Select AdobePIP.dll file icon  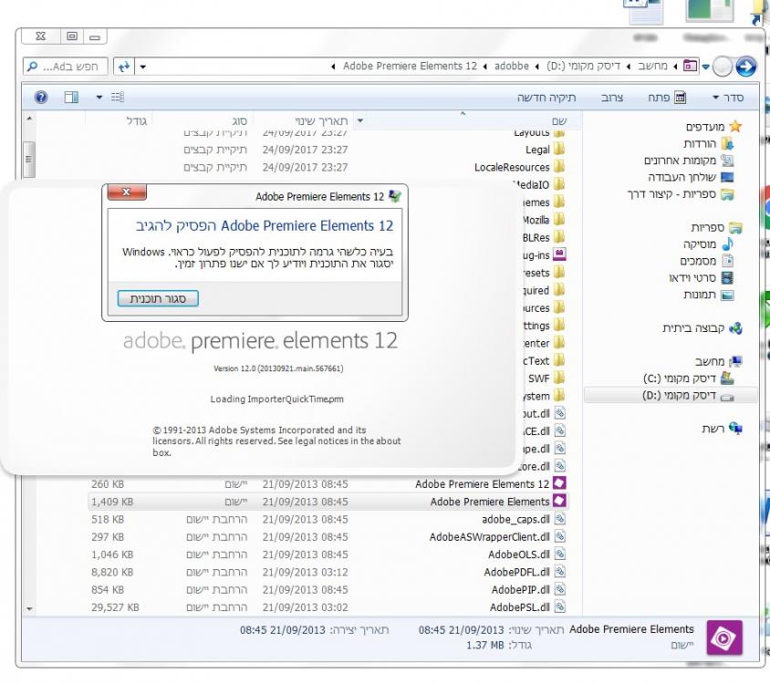pyautogui.click(x=560, y=589)
